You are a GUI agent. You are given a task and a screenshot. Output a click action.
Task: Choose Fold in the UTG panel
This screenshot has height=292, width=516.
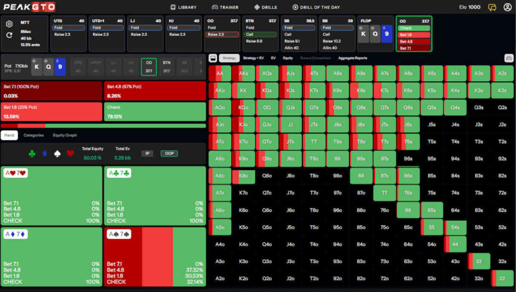point(69,28)
